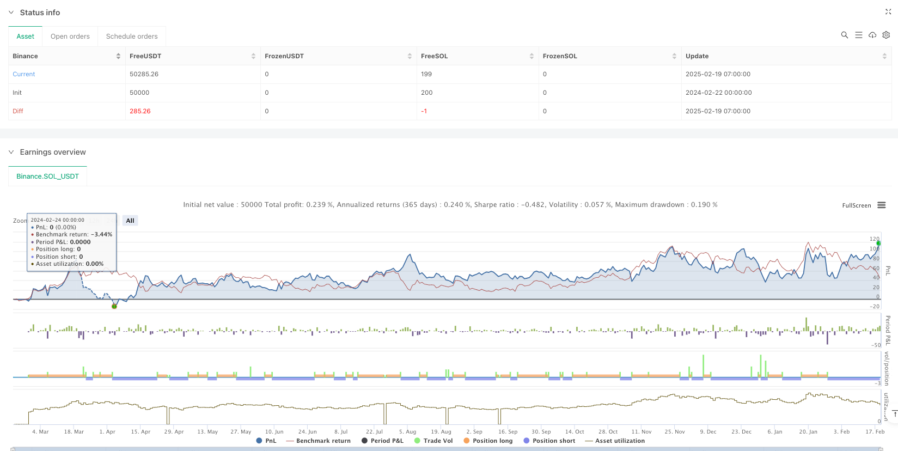Open the table row density menu icon
Viewport: 898px width, 451px height.
pos(858,35)
